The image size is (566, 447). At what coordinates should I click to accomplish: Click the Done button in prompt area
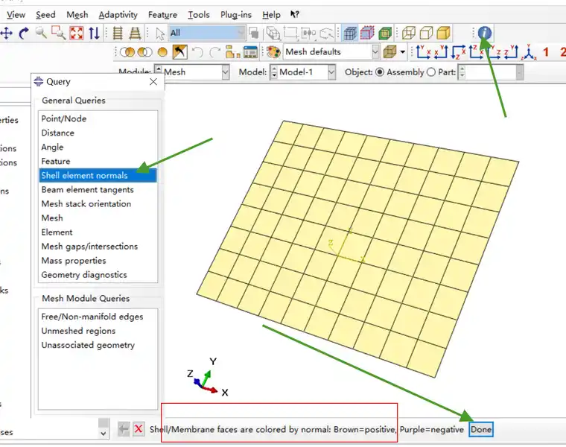tap(481, 429)
